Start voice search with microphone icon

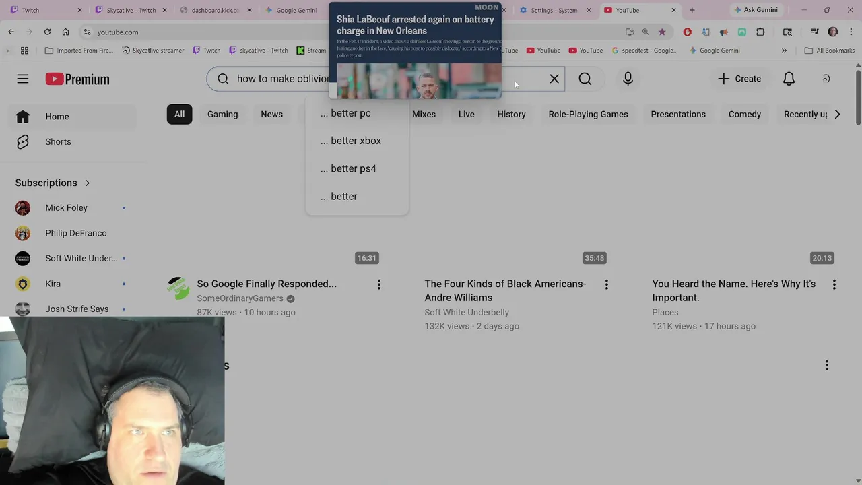628,79
